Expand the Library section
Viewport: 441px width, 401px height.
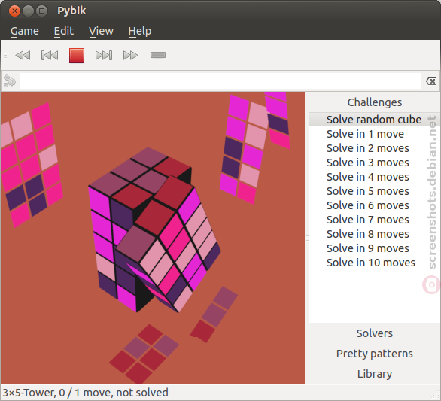tap(374, 374)
